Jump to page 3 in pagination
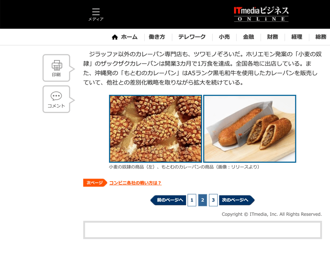Image resolution: width=330 pixels, height=255 pixels. tap(213, 200)
